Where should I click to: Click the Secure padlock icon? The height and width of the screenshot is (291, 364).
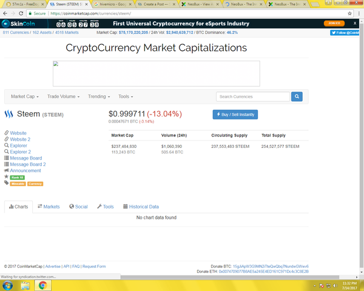click(x=30, y=13)
